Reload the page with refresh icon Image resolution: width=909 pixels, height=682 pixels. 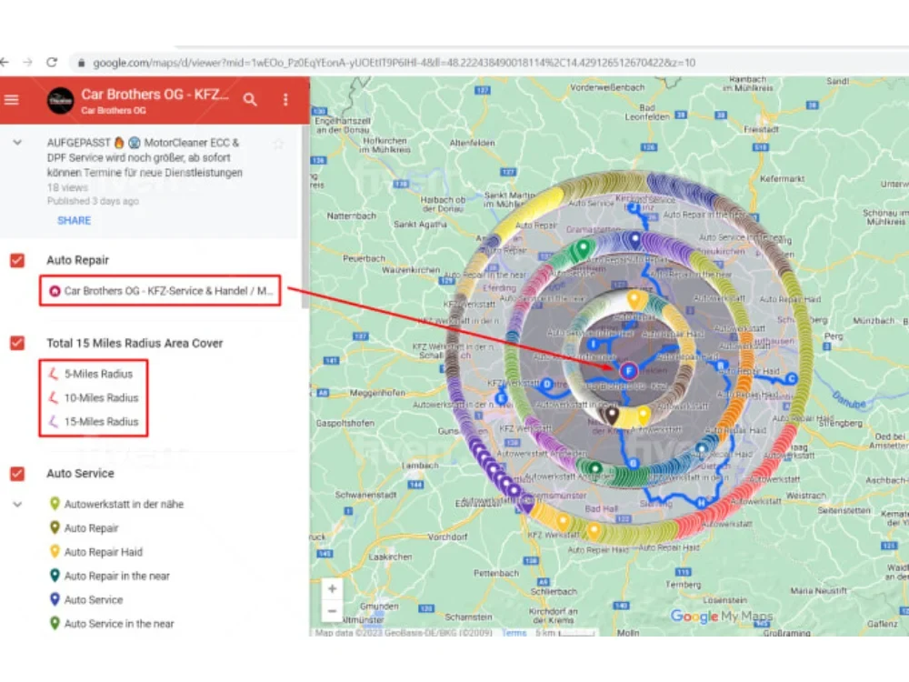(x=52, y=62)
